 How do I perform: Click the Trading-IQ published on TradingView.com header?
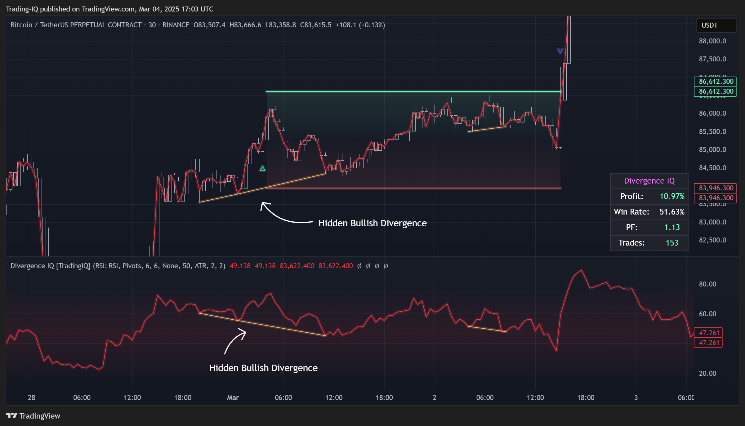coord(109,9)
